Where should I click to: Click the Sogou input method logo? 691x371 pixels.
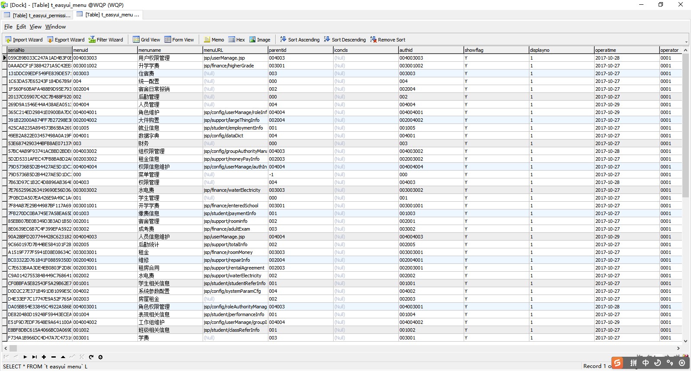click(x=618, y=363)
